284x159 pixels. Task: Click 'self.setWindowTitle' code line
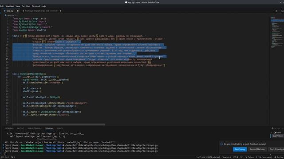(x=43, y=83)
